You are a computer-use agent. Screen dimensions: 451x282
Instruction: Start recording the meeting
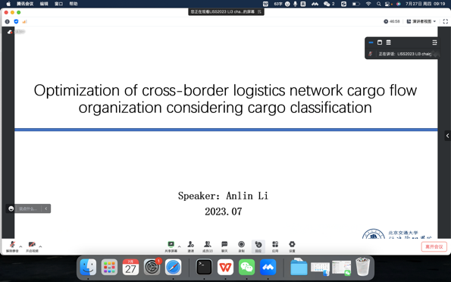pos(241,246)
